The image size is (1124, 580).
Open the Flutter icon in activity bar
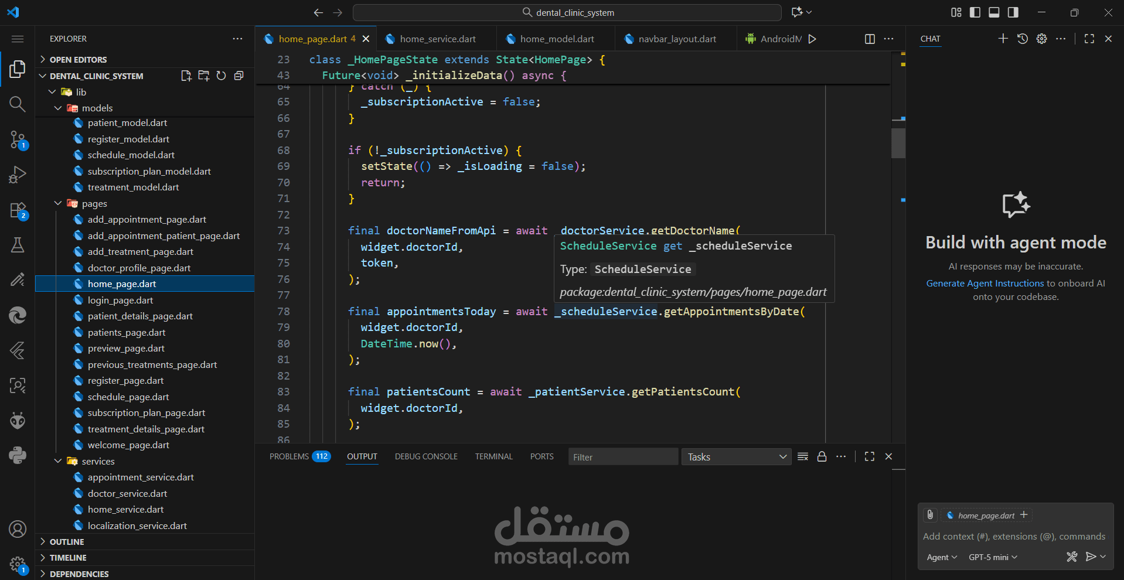pos(18,350)
